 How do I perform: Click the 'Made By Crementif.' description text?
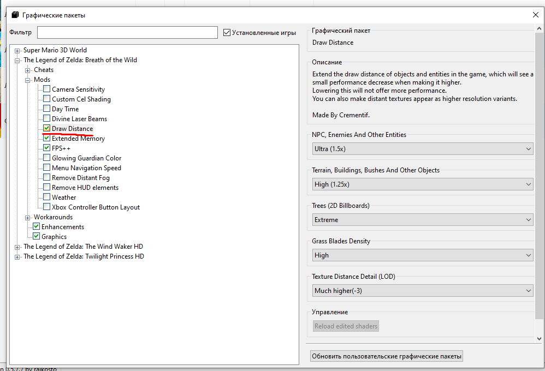pos(341,115)
